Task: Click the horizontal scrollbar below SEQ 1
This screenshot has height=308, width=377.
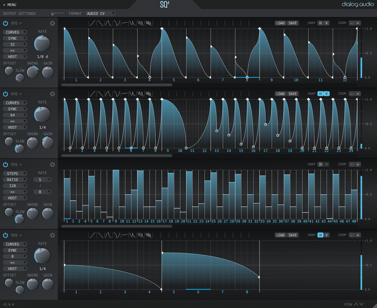Action: coord(117,84)
